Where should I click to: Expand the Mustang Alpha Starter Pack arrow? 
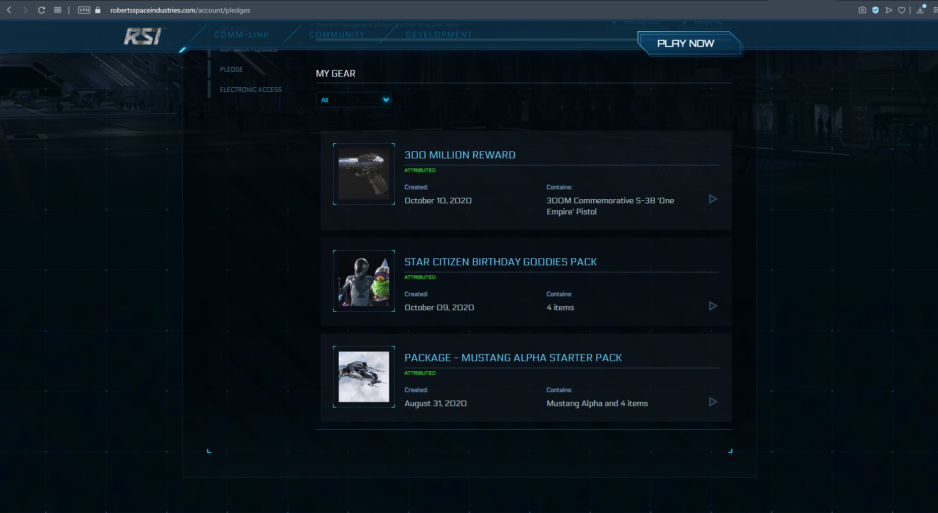[x=713, y=402]
